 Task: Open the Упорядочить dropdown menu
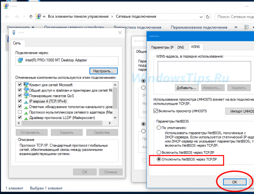20,27
